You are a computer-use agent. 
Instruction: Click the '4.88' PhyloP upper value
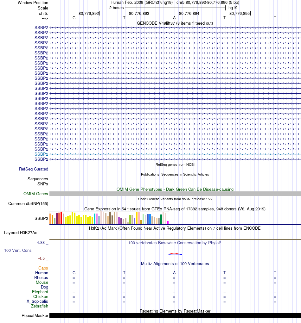coord(41,243)
